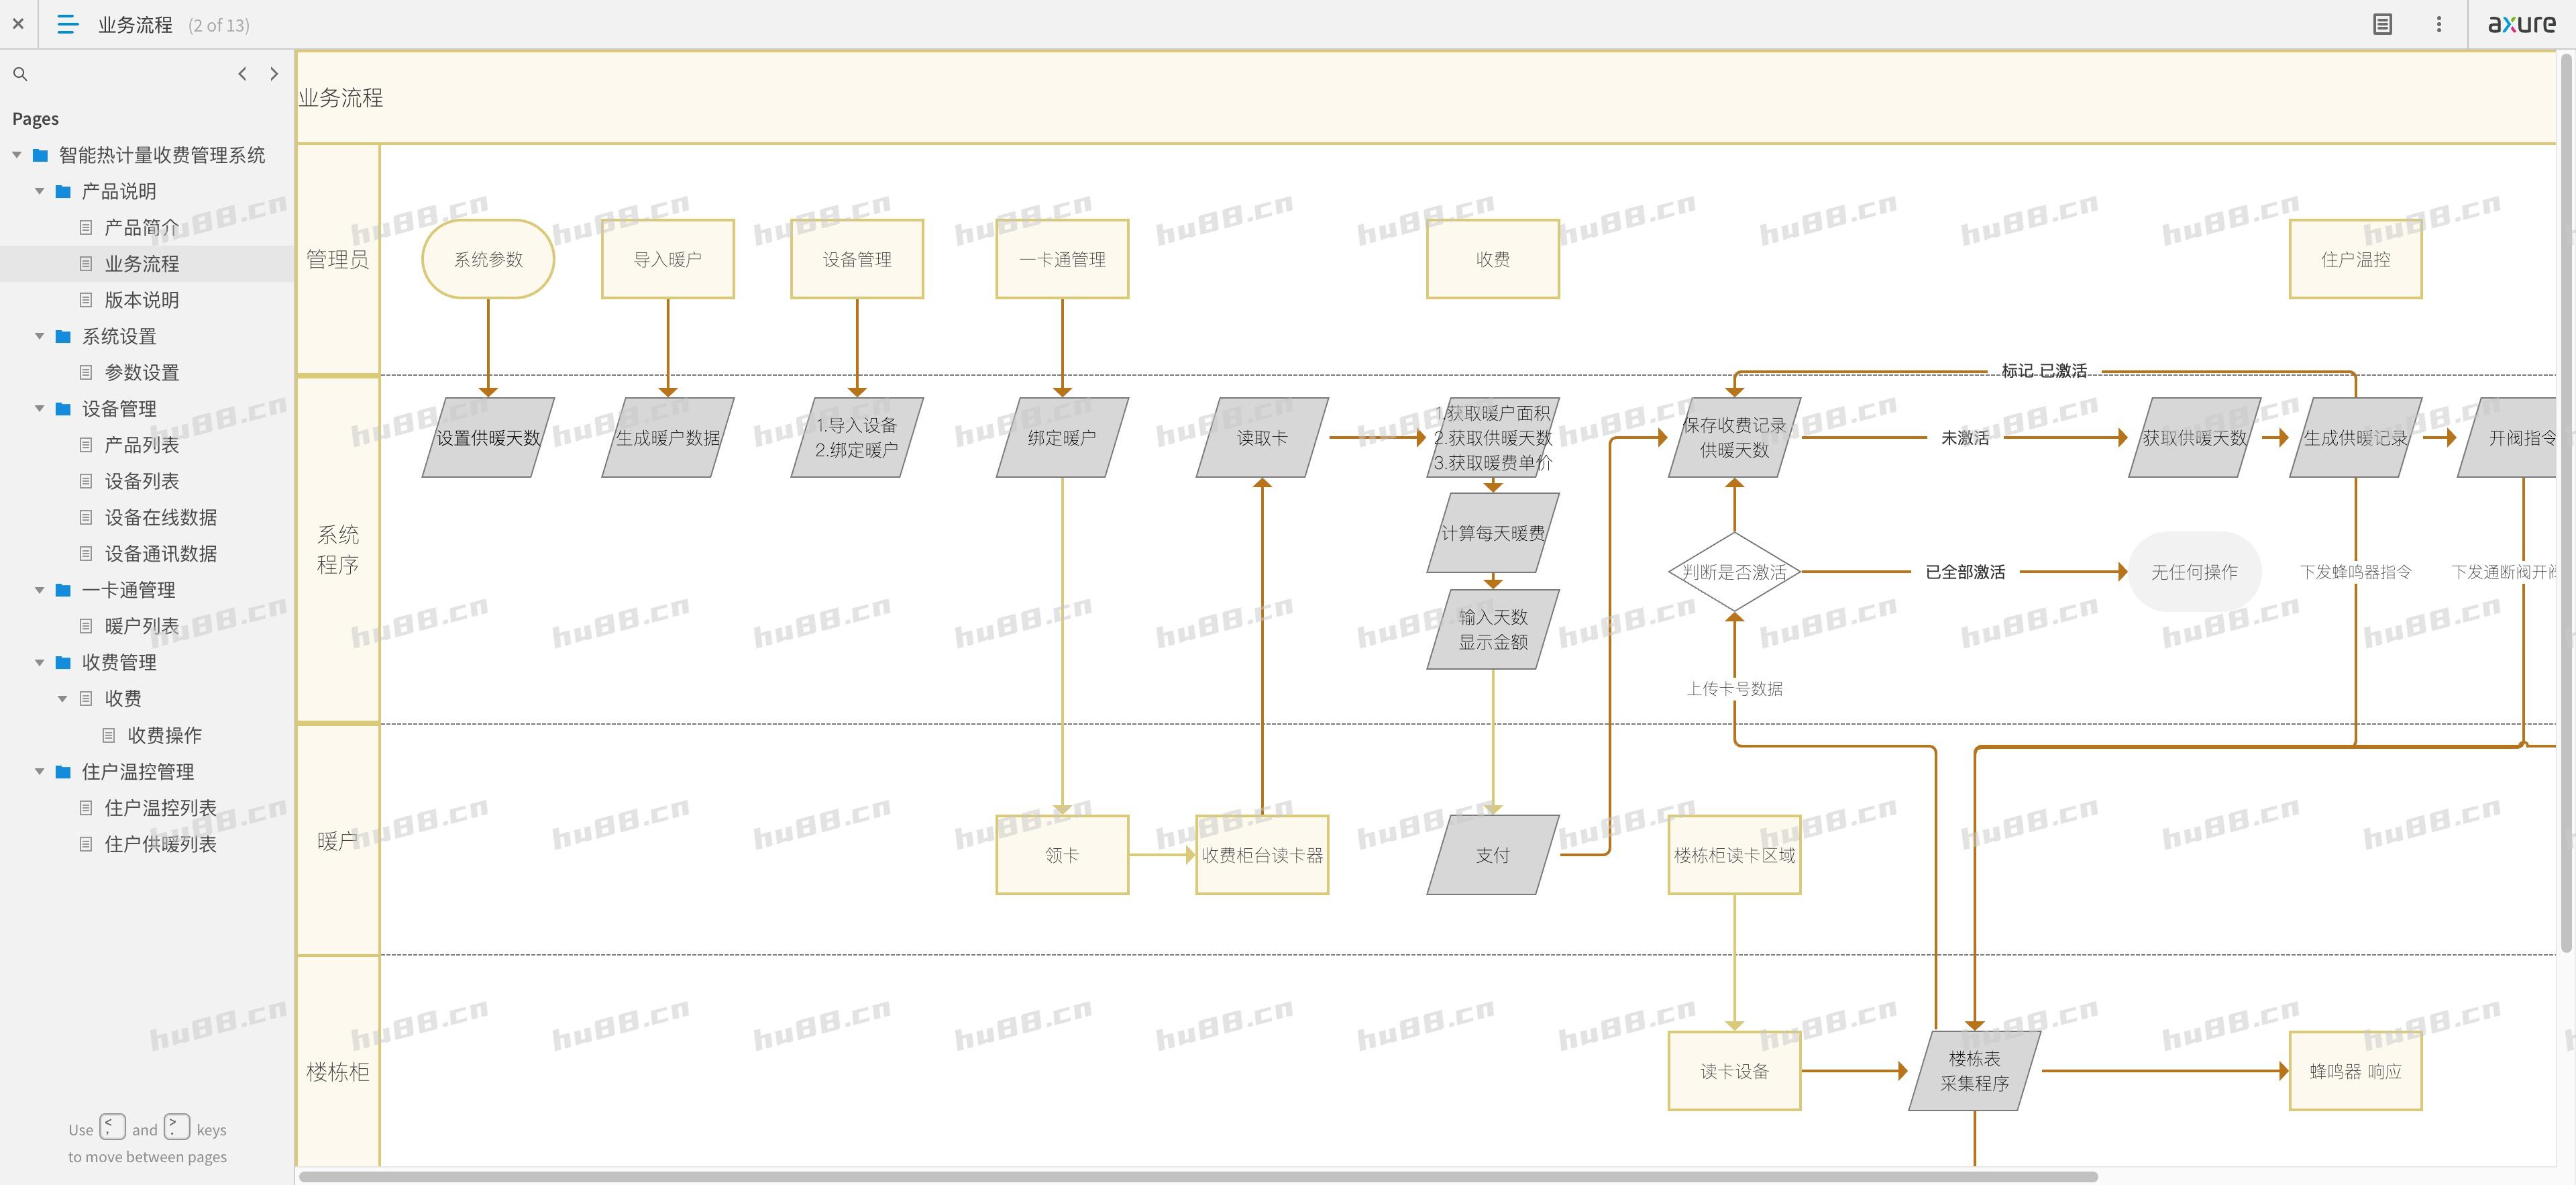Collapse the 住户温控管理 folder

[x=40, y=771]
